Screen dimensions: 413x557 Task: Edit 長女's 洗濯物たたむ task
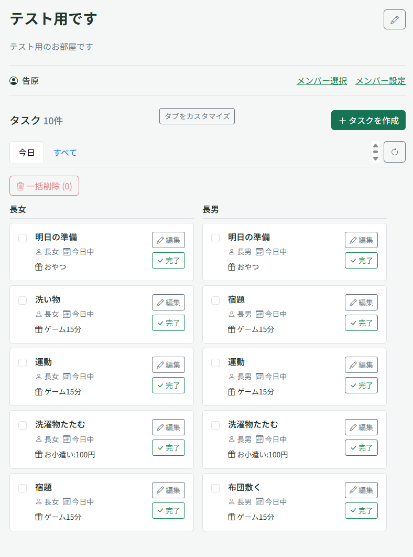point(168,427)
